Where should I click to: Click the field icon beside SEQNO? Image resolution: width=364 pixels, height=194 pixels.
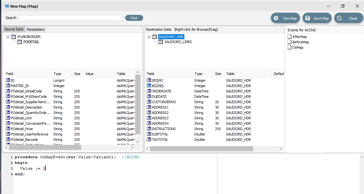(149, 80)
